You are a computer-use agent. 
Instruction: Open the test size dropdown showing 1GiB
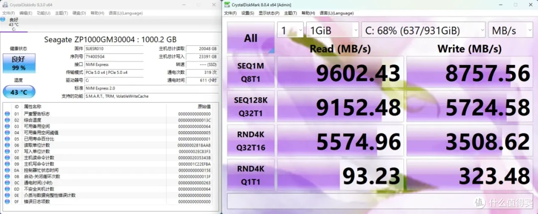tap(332, 30)
